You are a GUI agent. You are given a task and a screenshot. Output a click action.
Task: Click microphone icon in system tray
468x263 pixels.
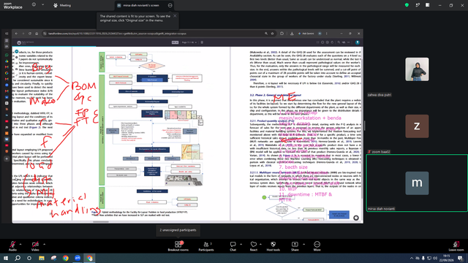tap(423, 258)
